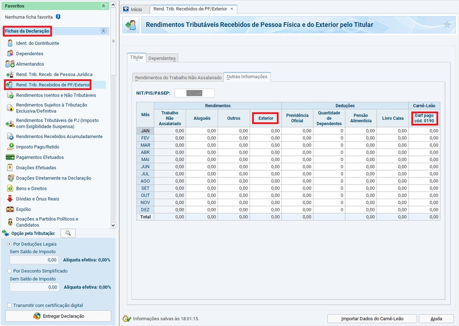The height and width of the screenshot is (326, 459).
Task: Click the large header icon left of the title
Action: point(131,25)
